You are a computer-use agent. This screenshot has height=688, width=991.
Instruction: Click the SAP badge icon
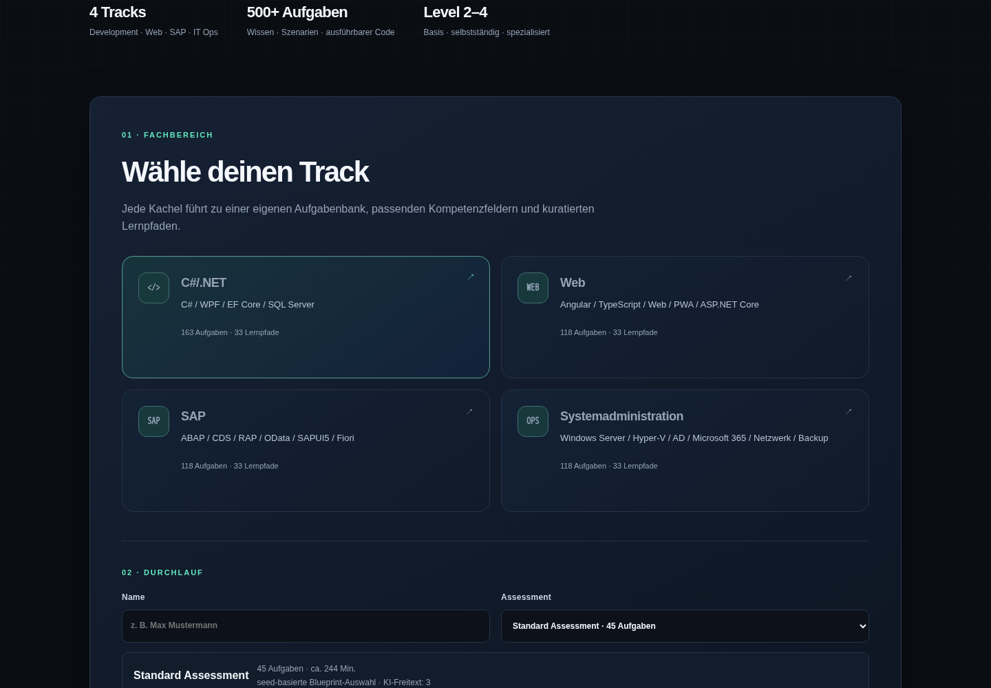coord(153,421)
